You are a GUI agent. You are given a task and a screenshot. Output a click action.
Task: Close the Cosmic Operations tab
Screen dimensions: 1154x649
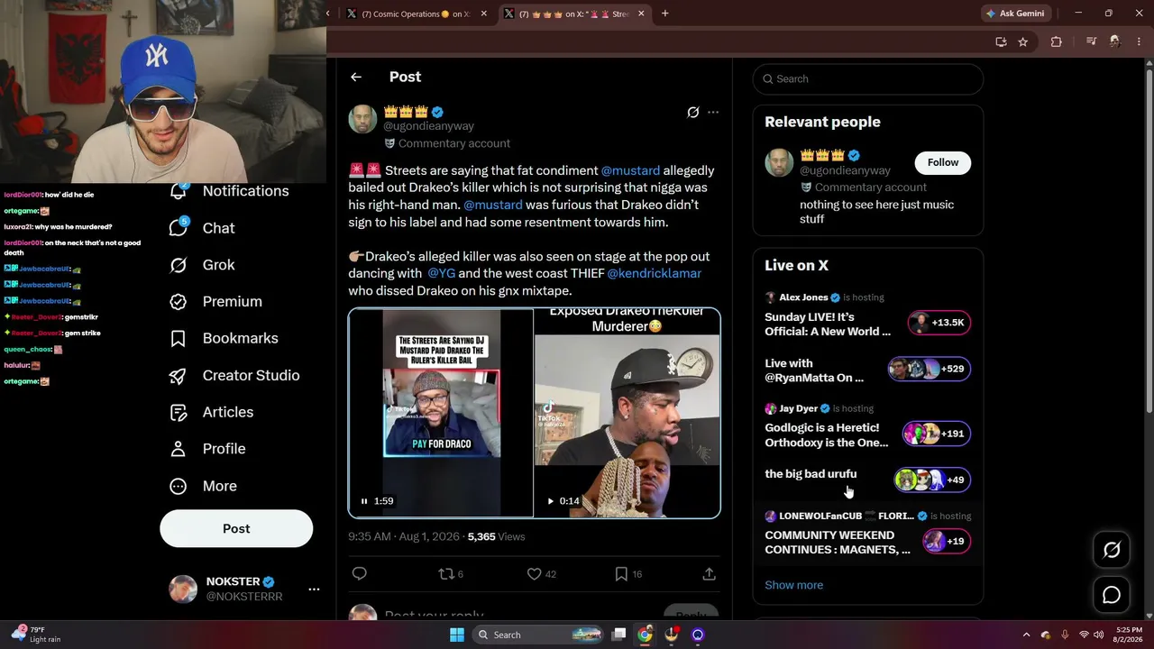(484, 14)
